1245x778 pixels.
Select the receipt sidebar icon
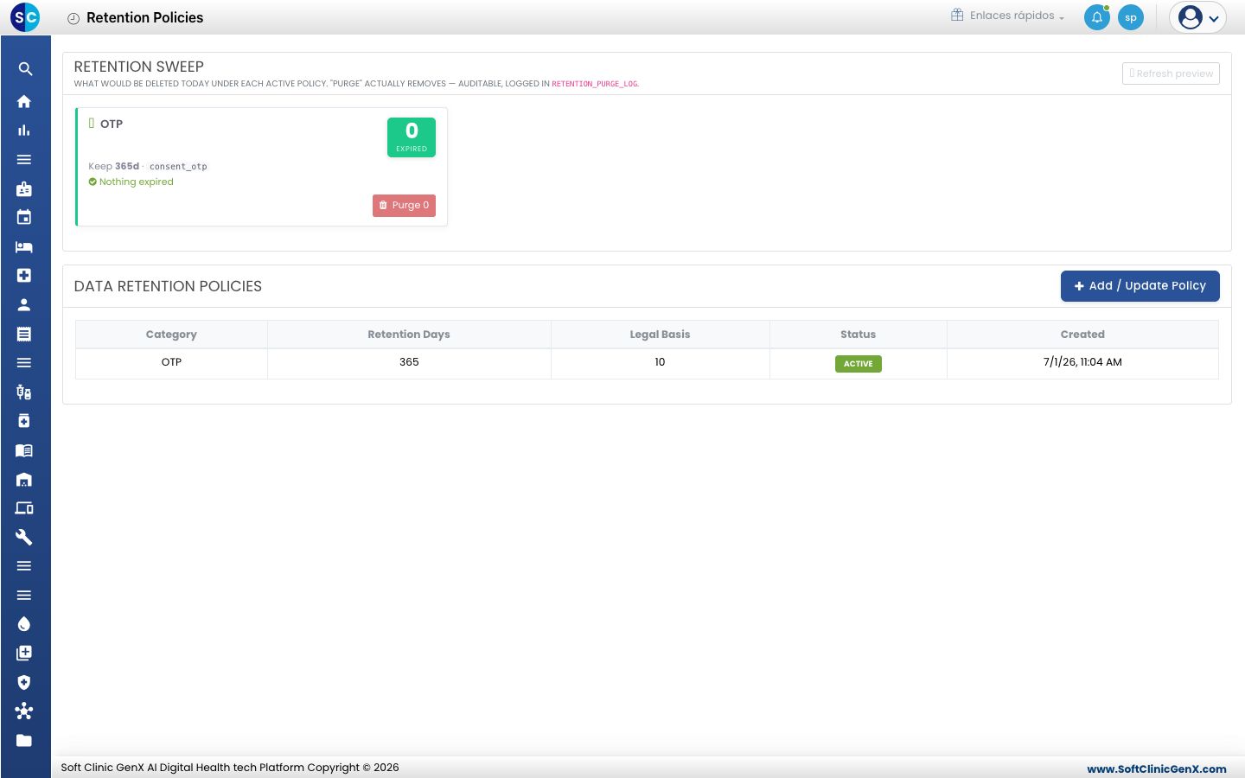point(24,334)
